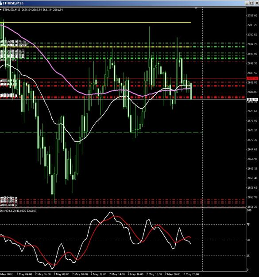Viewport: 259px width, 277px height.
Task: Click the current price label 2681.94
Action: point(252,100)
